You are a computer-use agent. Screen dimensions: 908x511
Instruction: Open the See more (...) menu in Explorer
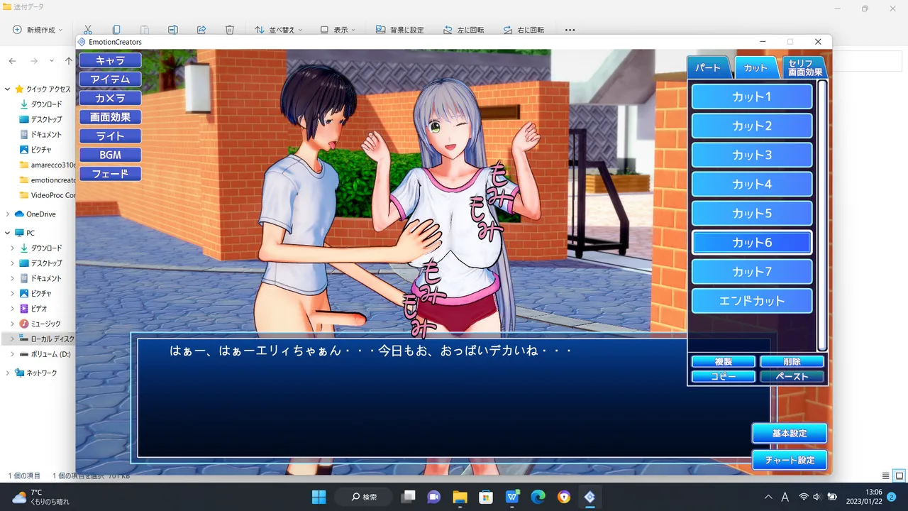(x=570, y=30)
